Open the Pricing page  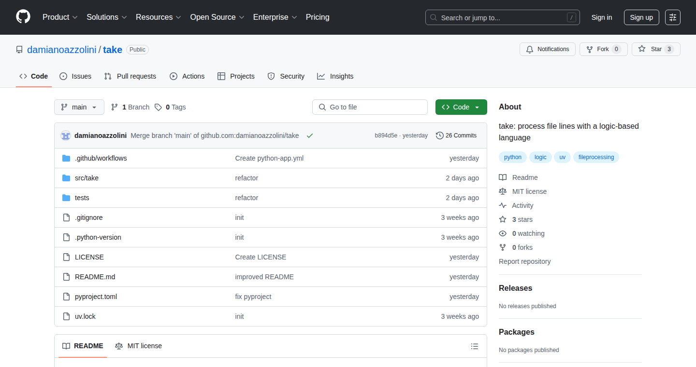click(x=318, y=17)
